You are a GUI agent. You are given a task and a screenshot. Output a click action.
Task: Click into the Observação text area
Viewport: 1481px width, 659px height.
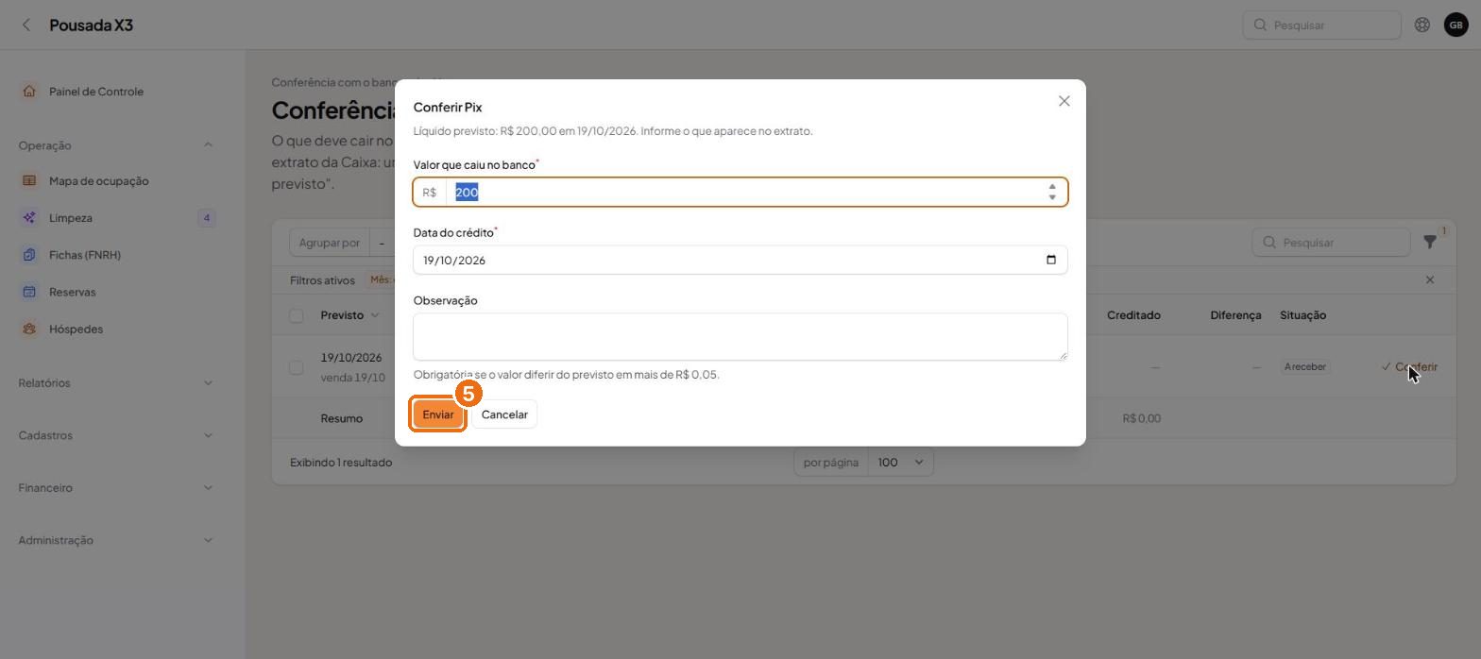pyautogui.click(x=740, y=337)
